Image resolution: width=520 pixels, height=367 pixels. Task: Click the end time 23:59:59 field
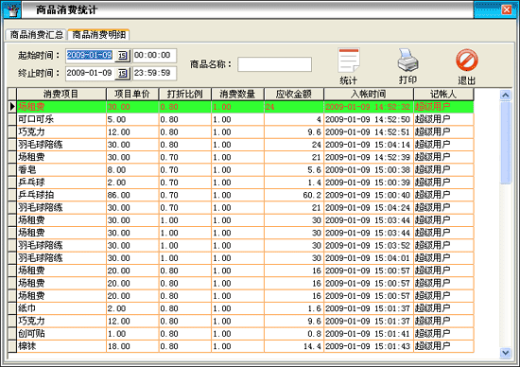coord(154,74)
